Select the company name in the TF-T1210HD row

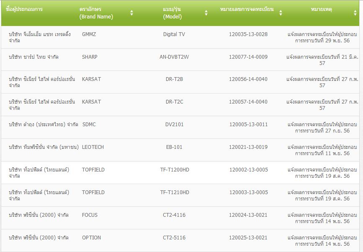39,196
